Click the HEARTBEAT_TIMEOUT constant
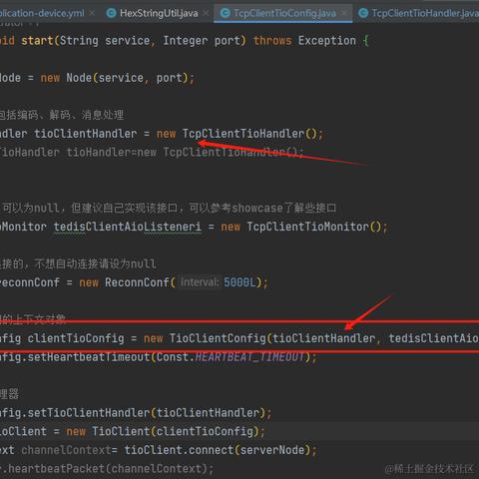Screen dimensions: 479x479 click(249, 357)
